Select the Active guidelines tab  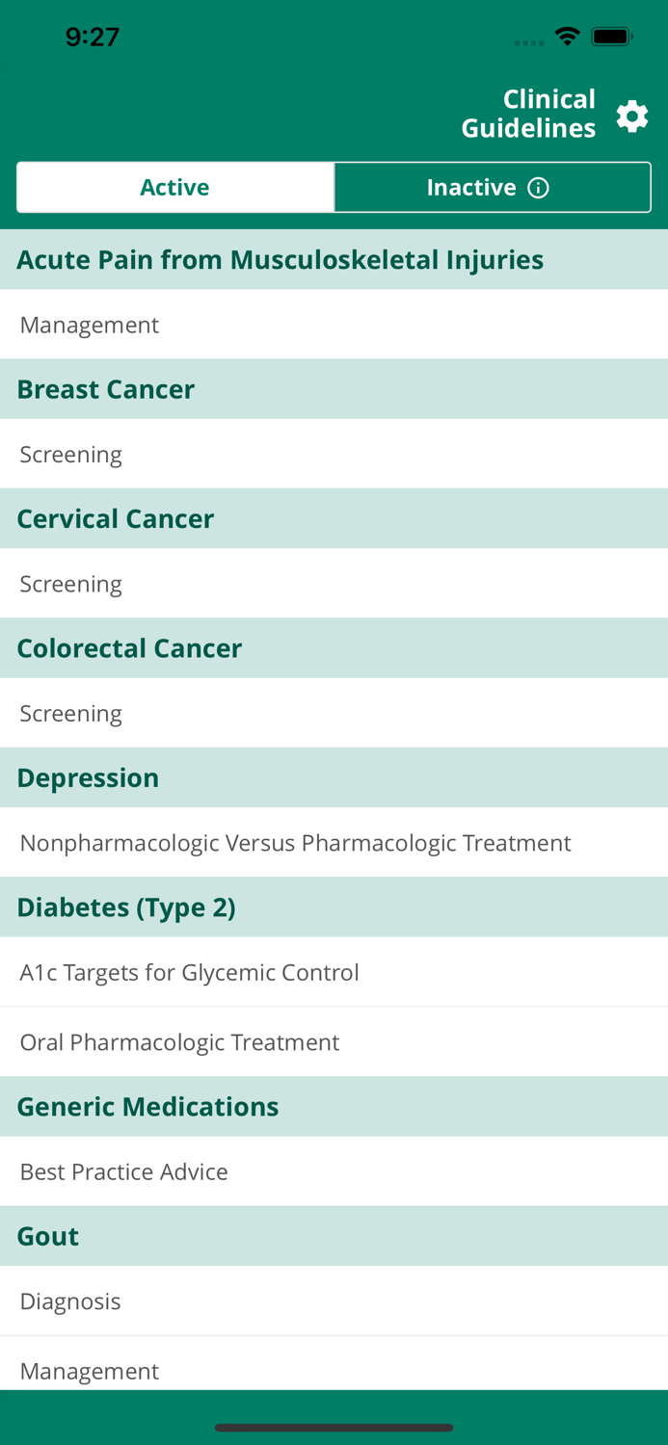174,187
